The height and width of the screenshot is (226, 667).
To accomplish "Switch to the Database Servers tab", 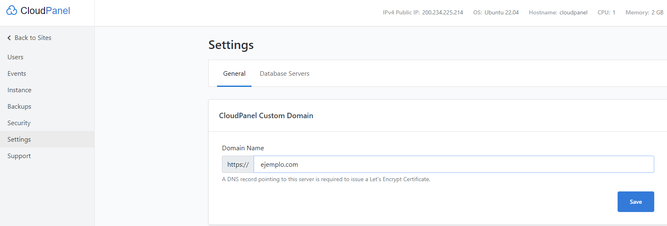I will point(285,74).
